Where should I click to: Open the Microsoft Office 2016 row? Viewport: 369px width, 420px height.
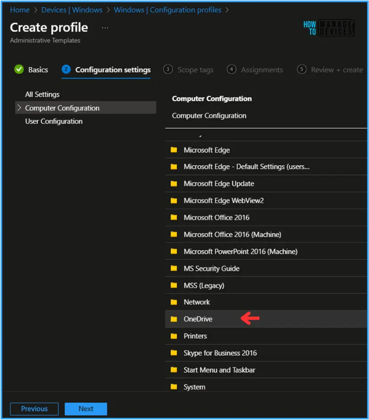(266, 217)
